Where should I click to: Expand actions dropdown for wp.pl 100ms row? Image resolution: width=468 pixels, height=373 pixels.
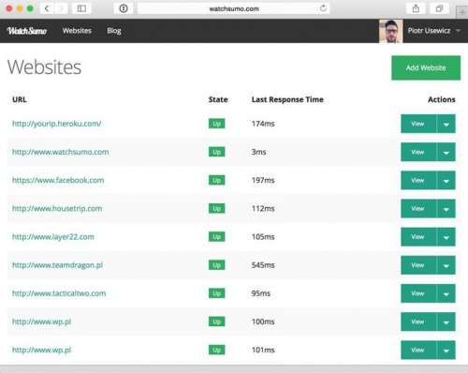pos(446,321)
